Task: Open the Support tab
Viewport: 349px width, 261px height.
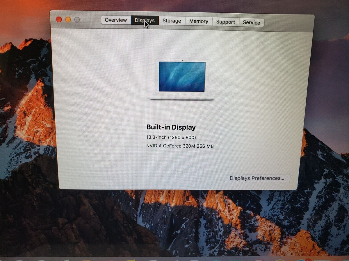Action: 225,22
